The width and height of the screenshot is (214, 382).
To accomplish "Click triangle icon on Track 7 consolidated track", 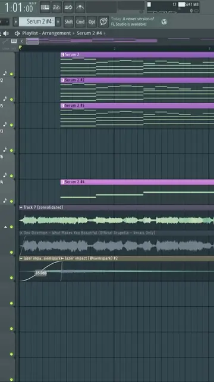I will coord(5,227).
